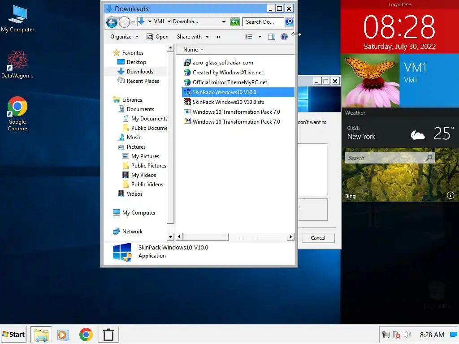Click the Search Downloads input field
Viewport: 459px width, 344px height.
point(263,21)
